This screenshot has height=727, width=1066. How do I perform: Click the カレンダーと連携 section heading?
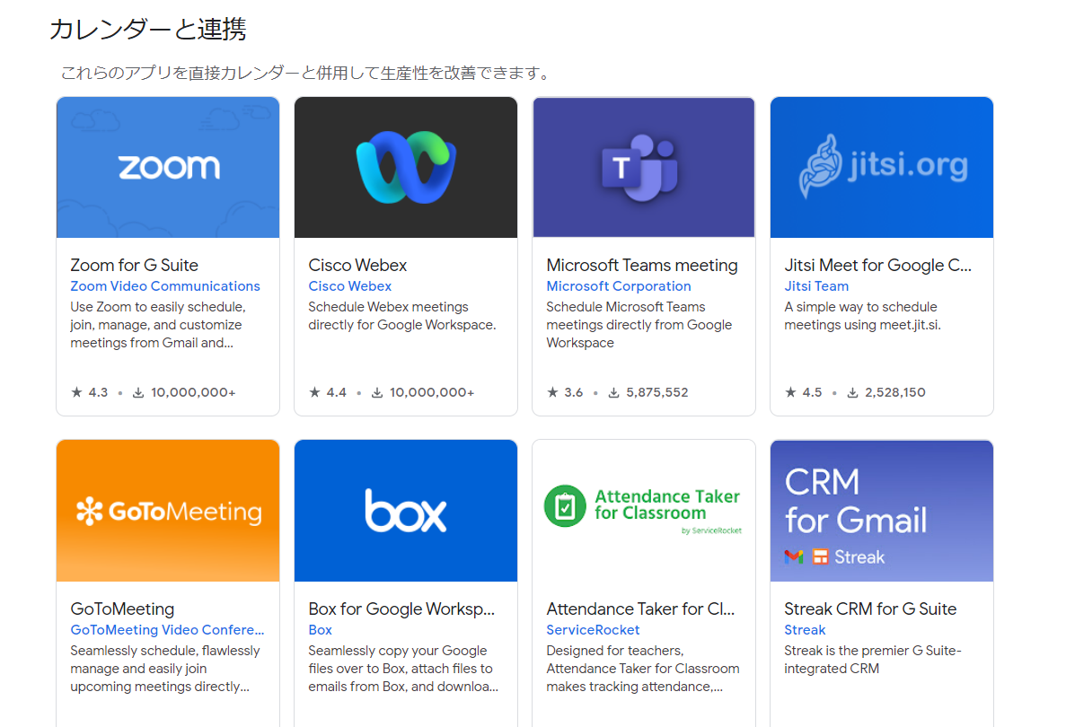[x=147, y=30]
